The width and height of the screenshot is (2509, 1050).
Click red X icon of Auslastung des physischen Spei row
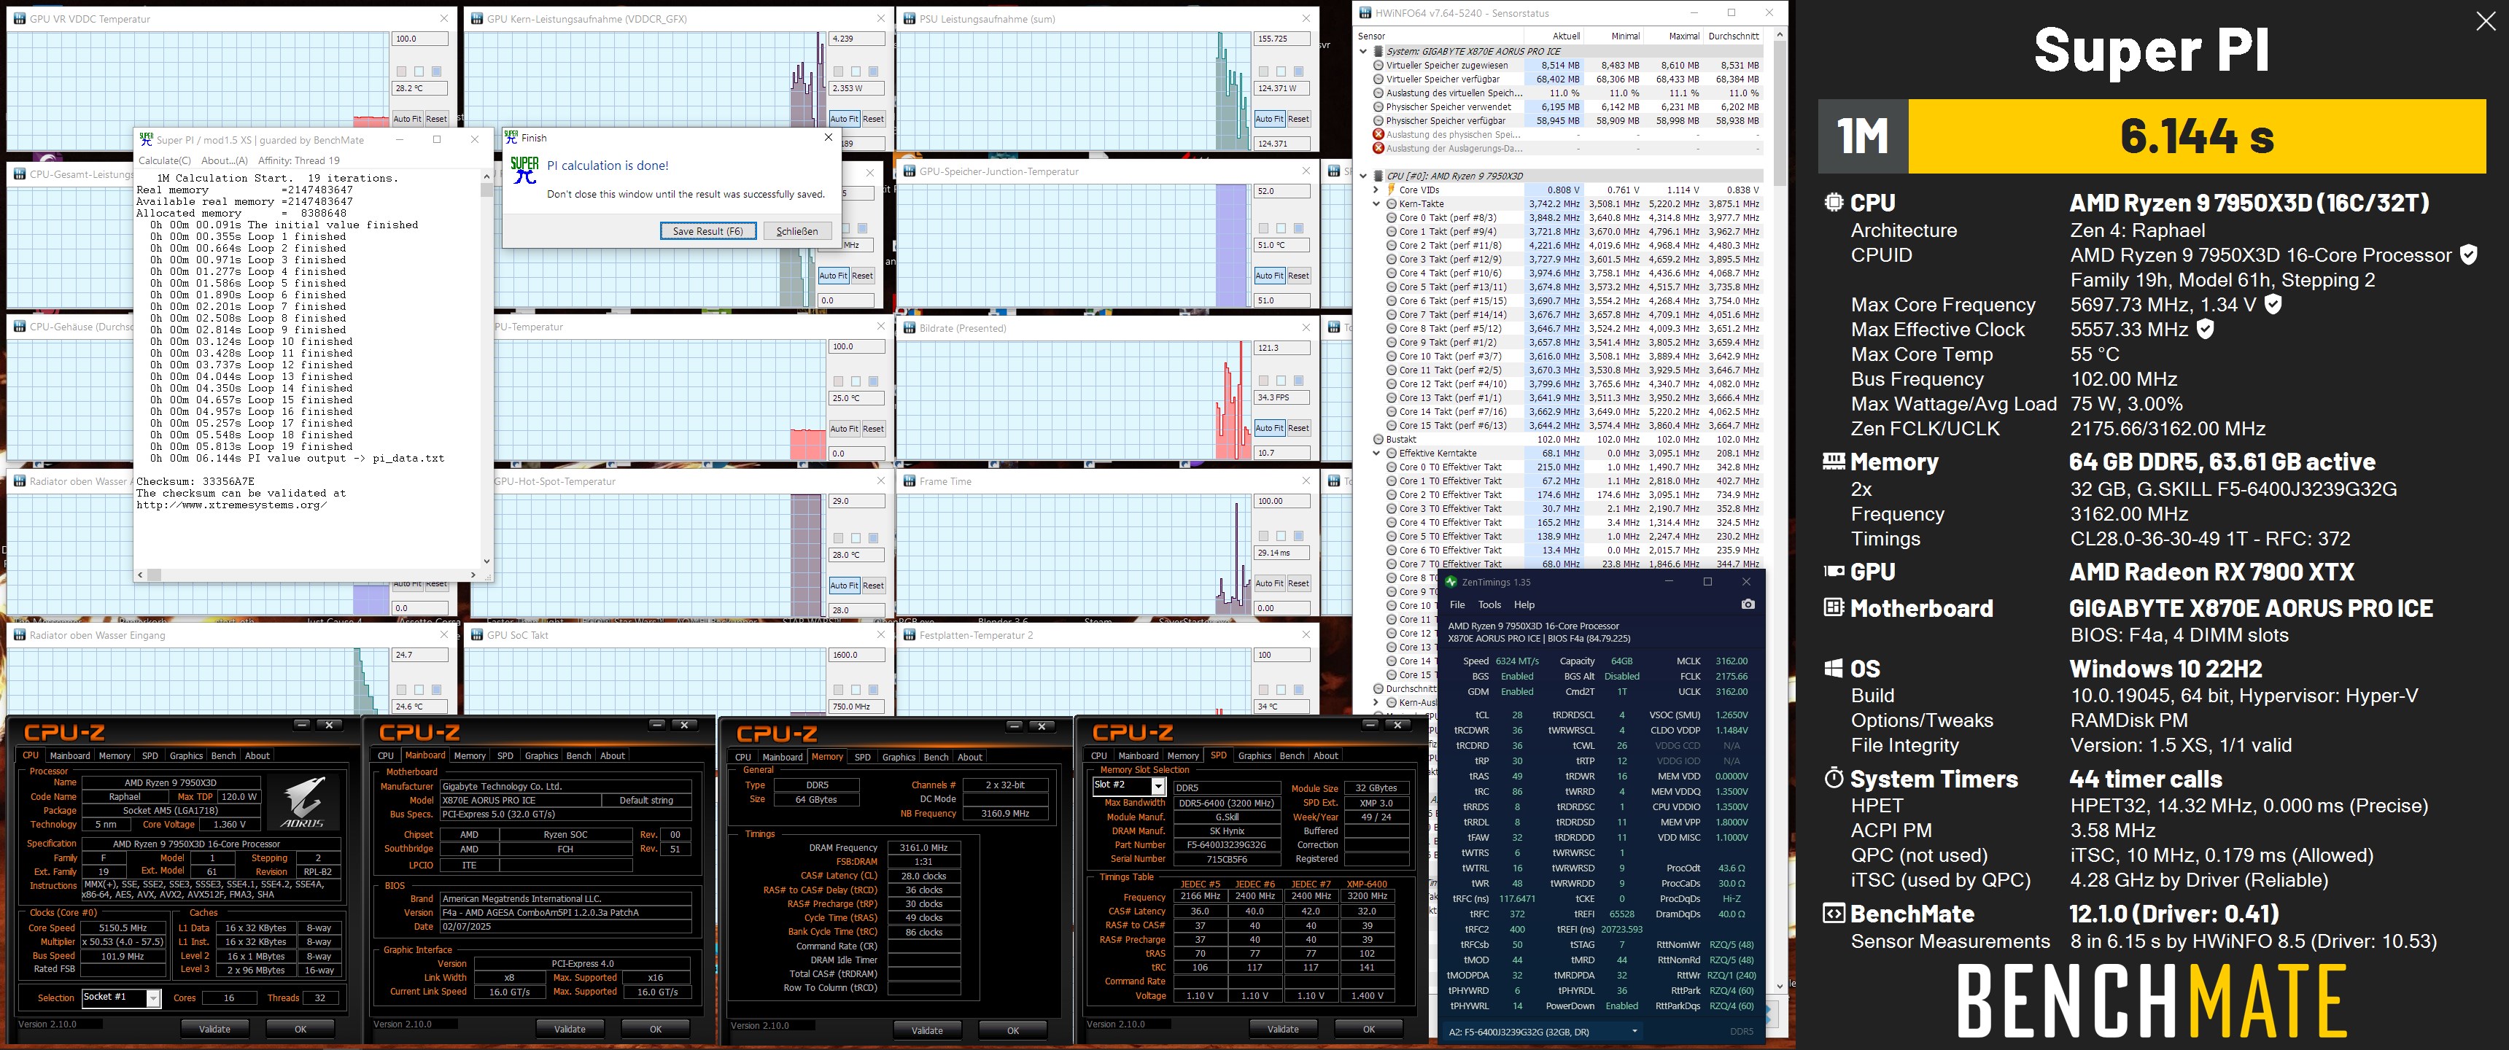[1378, 134]
